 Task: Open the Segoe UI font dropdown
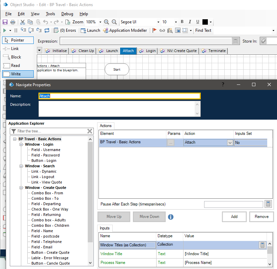tap(158, 22)
